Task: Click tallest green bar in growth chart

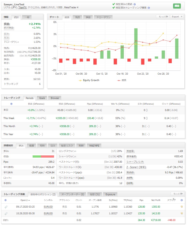Action: point(136,43)
